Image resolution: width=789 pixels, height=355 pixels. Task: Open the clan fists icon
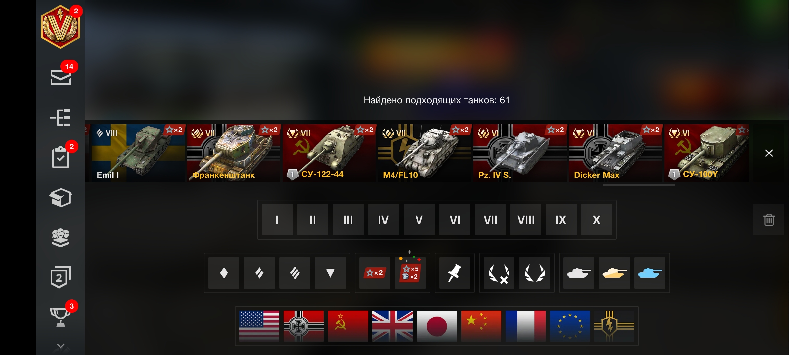click(60, 238)
